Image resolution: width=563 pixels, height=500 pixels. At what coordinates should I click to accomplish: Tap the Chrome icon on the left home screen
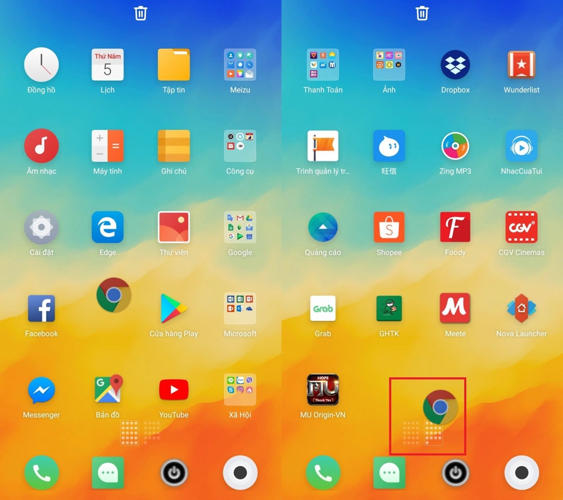point(114,295)
